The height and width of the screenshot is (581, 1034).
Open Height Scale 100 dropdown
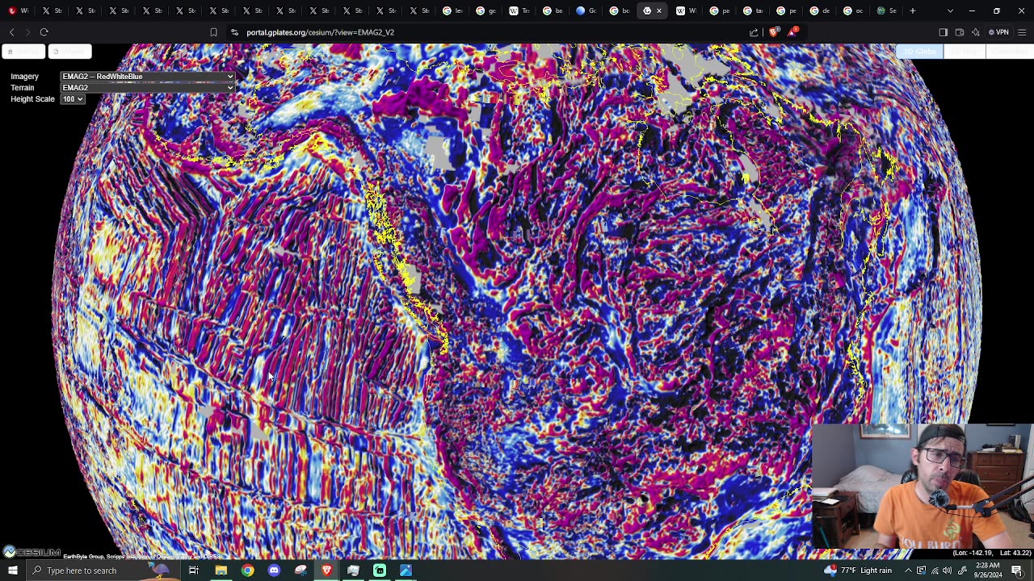tap(73, 99)
